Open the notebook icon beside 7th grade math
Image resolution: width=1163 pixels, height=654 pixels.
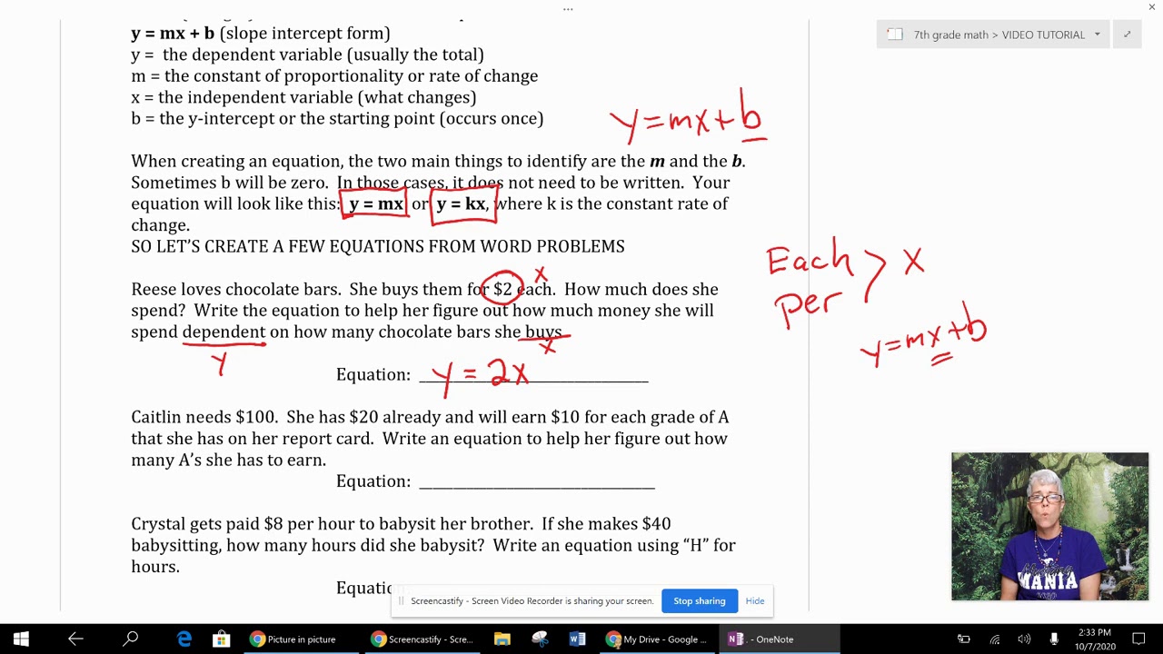click(895, 35)
